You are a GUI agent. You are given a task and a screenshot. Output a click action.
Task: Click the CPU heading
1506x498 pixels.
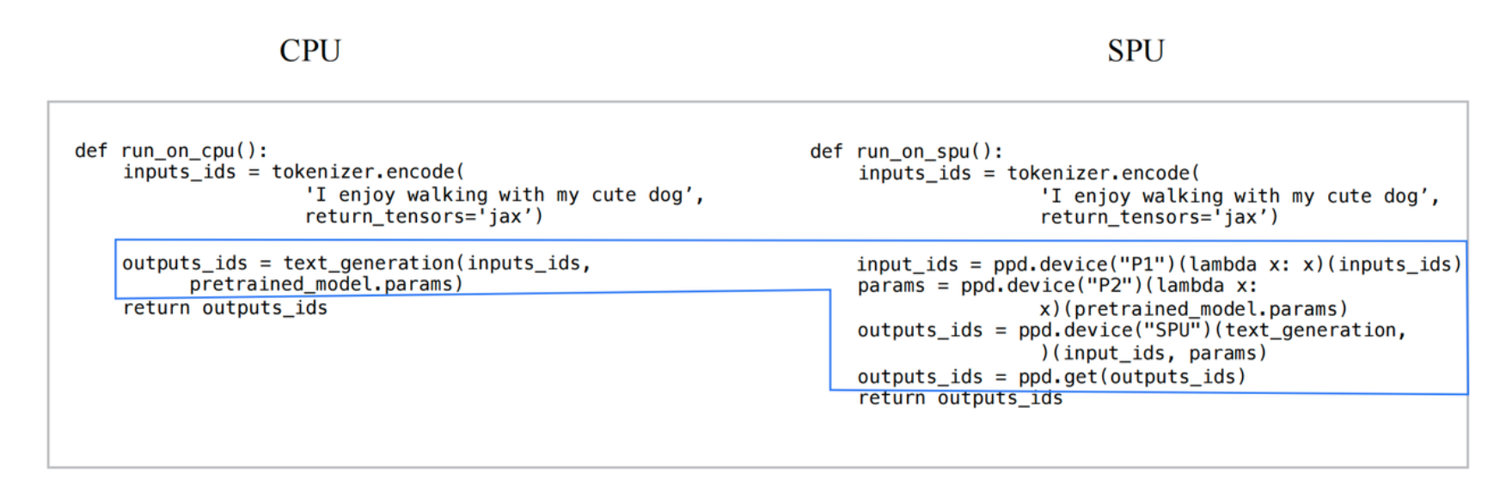(310, 51)
